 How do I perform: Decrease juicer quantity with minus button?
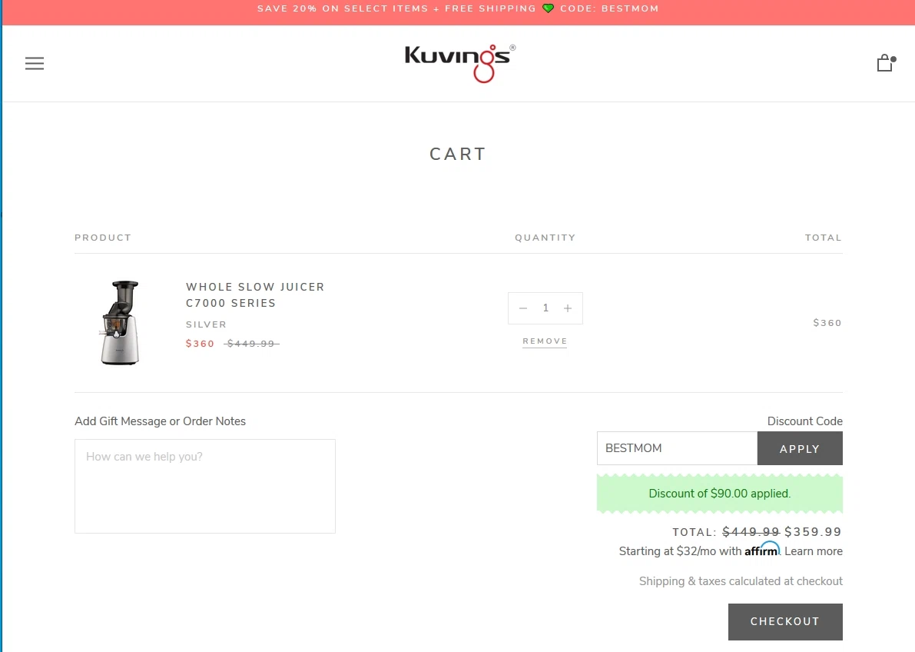click(x=523, y=308)
